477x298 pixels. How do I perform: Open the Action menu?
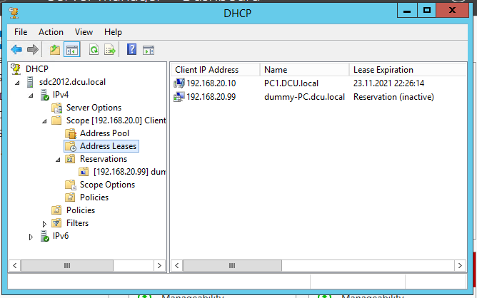[51, 32]
